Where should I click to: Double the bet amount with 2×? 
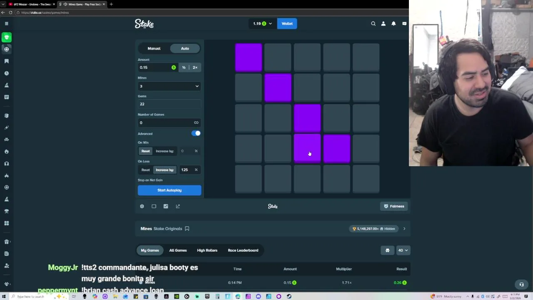pyautogui.click(x=195, y=67)
